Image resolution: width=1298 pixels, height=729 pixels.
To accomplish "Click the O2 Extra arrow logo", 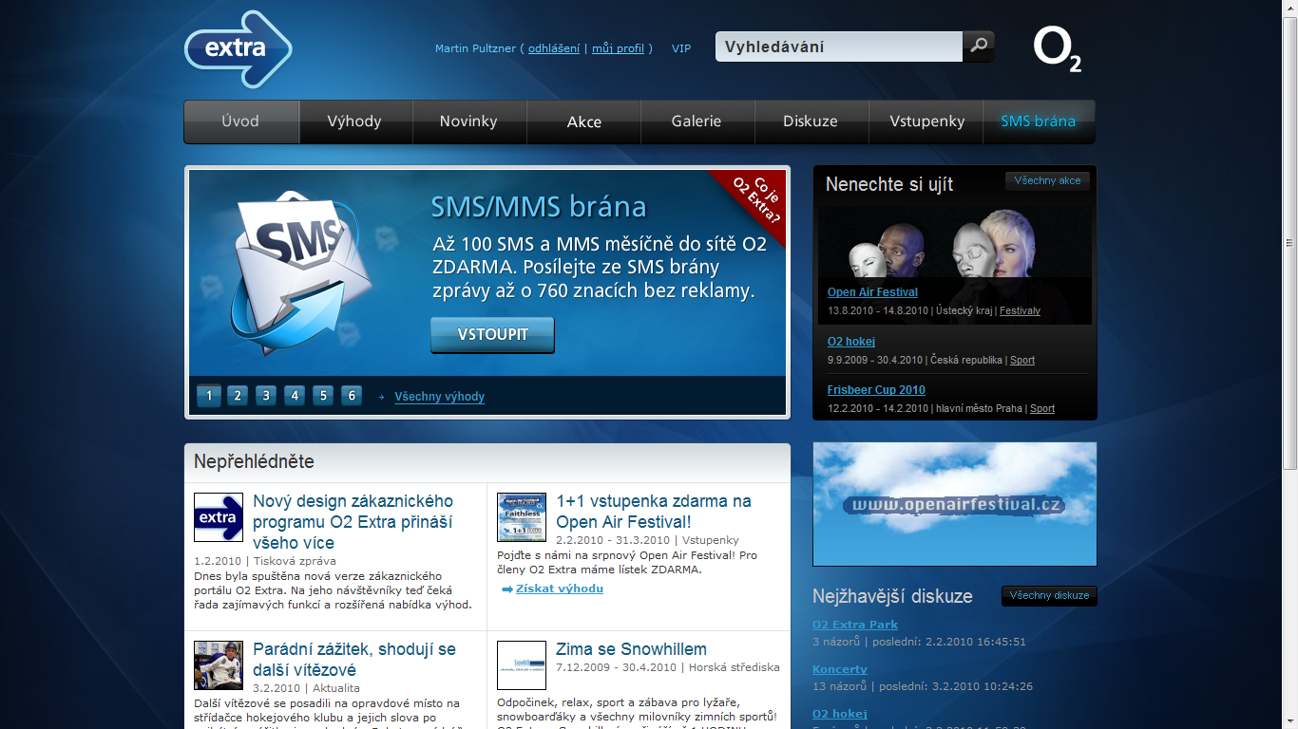I will point(238,49).
